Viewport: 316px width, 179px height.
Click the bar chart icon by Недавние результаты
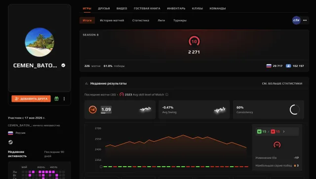pos(87,84)
